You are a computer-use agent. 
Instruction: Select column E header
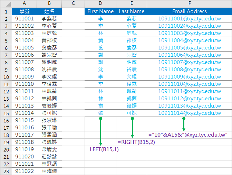coord(132,4)
